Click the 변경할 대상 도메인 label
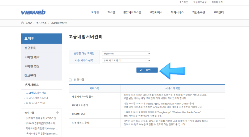 (84, 53)
